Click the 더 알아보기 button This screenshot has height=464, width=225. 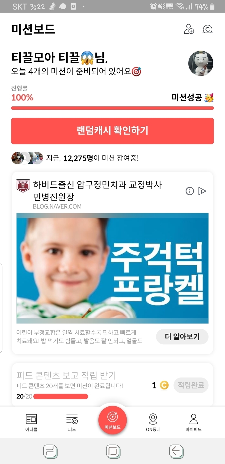[182, 337]
